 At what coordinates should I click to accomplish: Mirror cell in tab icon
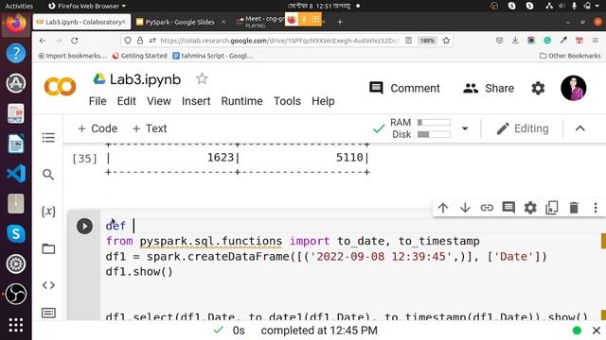point(552,208)
